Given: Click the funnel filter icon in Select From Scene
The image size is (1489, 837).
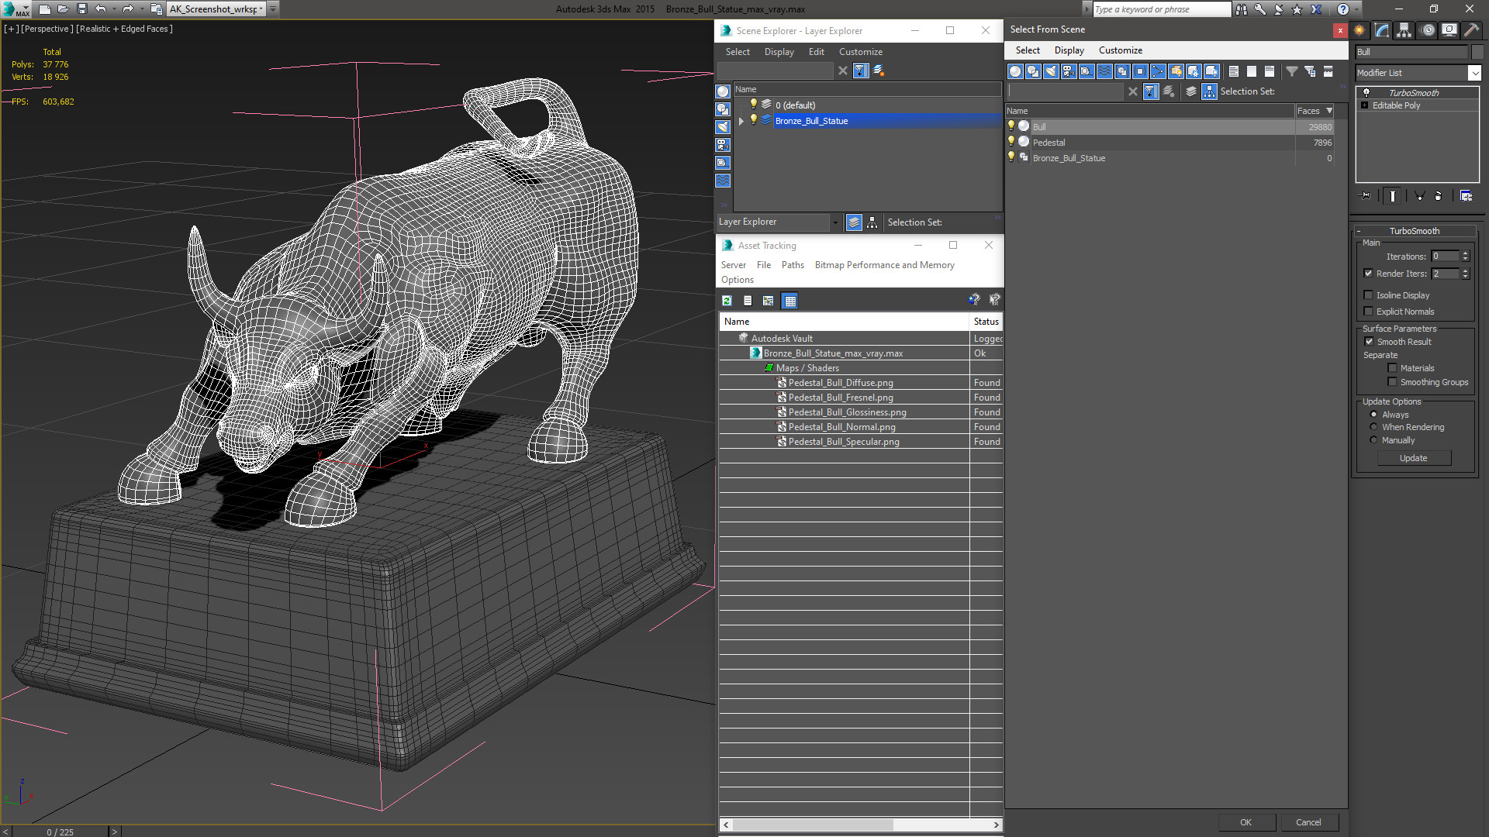Looking at the screenshot, I should [1292, 71].
